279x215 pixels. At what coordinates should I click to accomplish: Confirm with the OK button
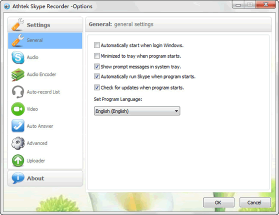click(218, 202)
